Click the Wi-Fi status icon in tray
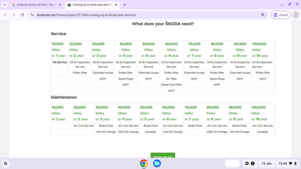 point(291,164)
